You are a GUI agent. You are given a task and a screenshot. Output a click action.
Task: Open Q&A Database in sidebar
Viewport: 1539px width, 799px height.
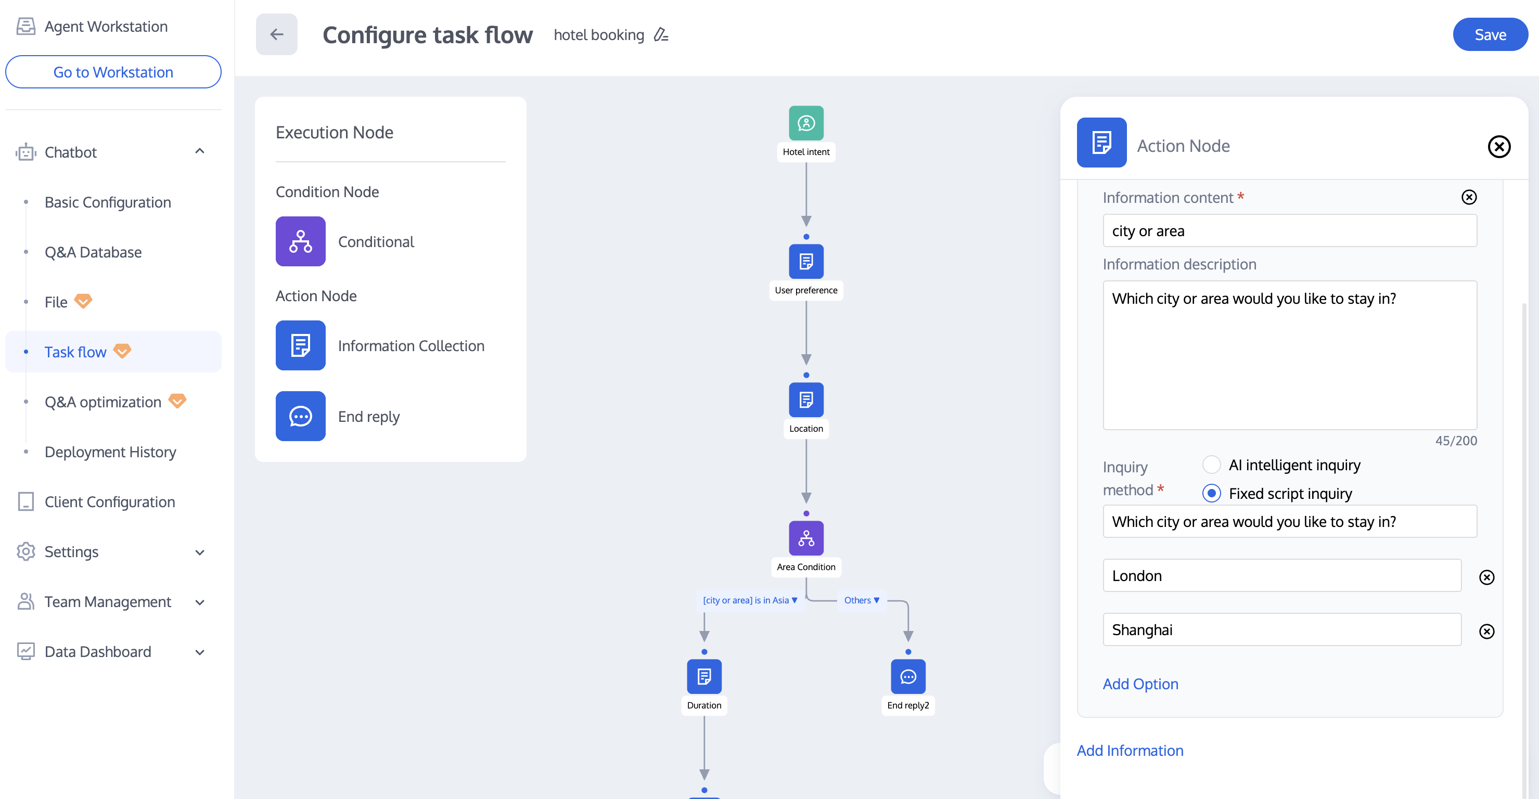point(93,252)
